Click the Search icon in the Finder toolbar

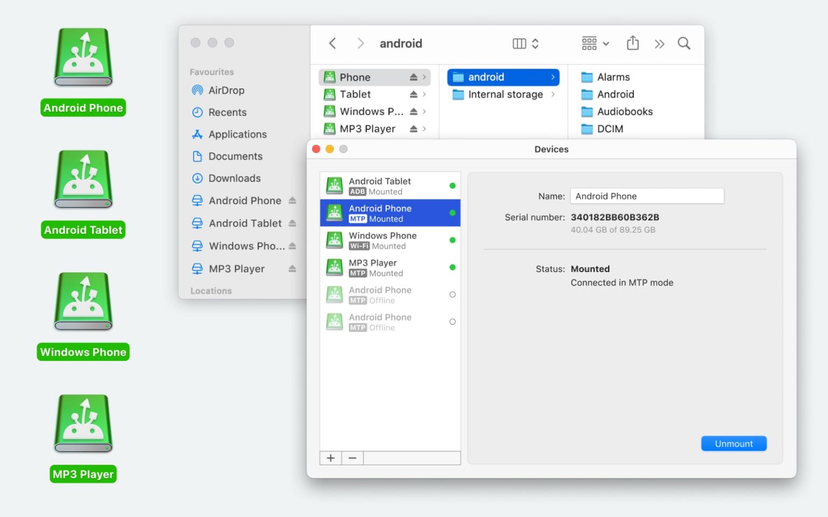click(684, 43)
